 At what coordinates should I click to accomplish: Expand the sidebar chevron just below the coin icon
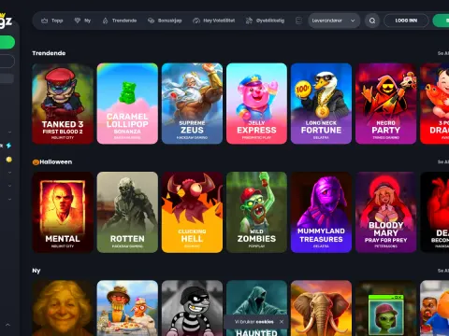pos(9,173)
